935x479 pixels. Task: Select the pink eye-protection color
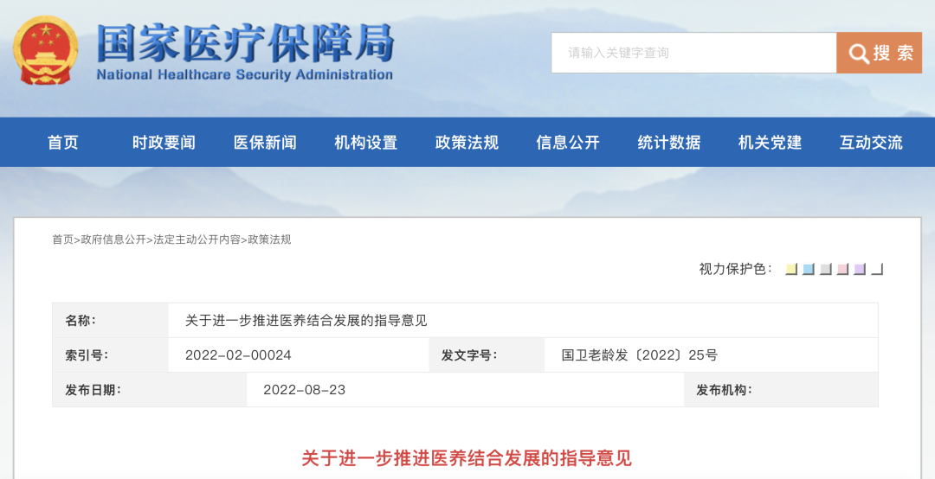(842, 270)
